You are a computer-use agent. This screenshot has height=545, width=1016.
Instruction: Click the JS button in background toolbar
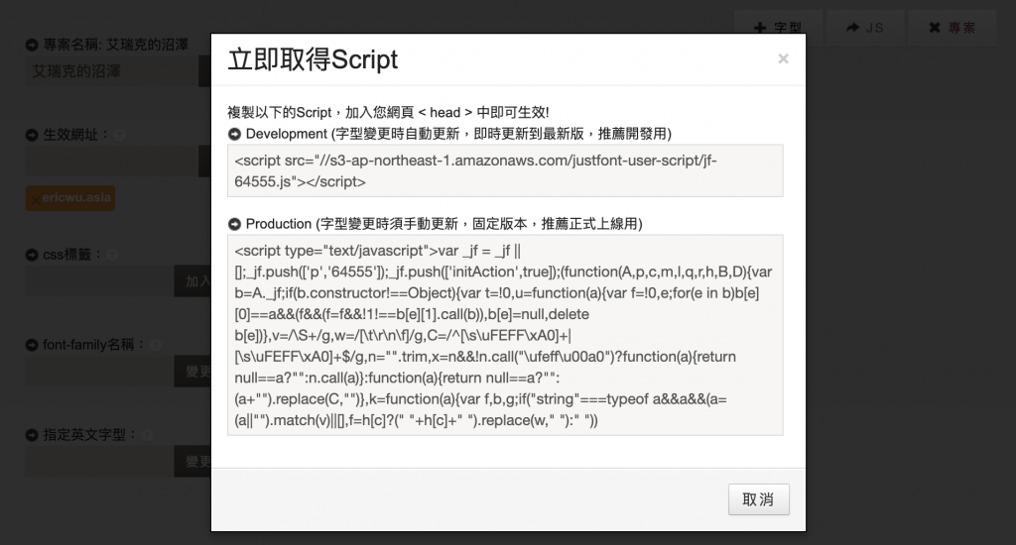pyautogui.click(x=865, y=28)
